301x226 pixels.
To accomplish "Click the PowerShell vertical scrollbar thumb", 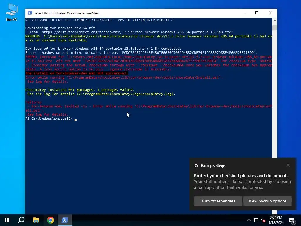I will point(275,28).
